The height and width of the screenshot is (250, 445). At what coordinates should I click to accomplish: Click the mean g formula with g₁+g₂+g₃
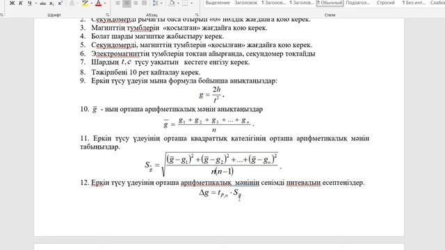(209, 124)
